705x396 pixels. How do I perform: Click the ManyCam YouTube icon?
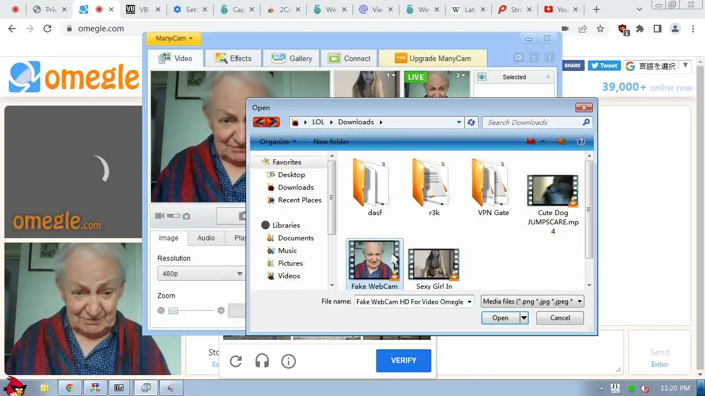coord(519,57)
